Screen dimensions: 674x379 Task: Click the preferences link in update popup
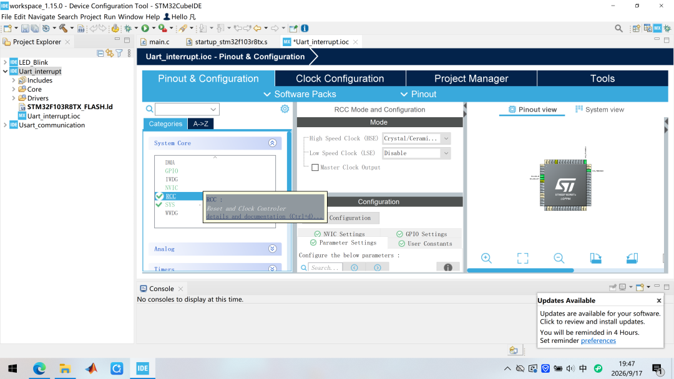(x=598, y=340)
